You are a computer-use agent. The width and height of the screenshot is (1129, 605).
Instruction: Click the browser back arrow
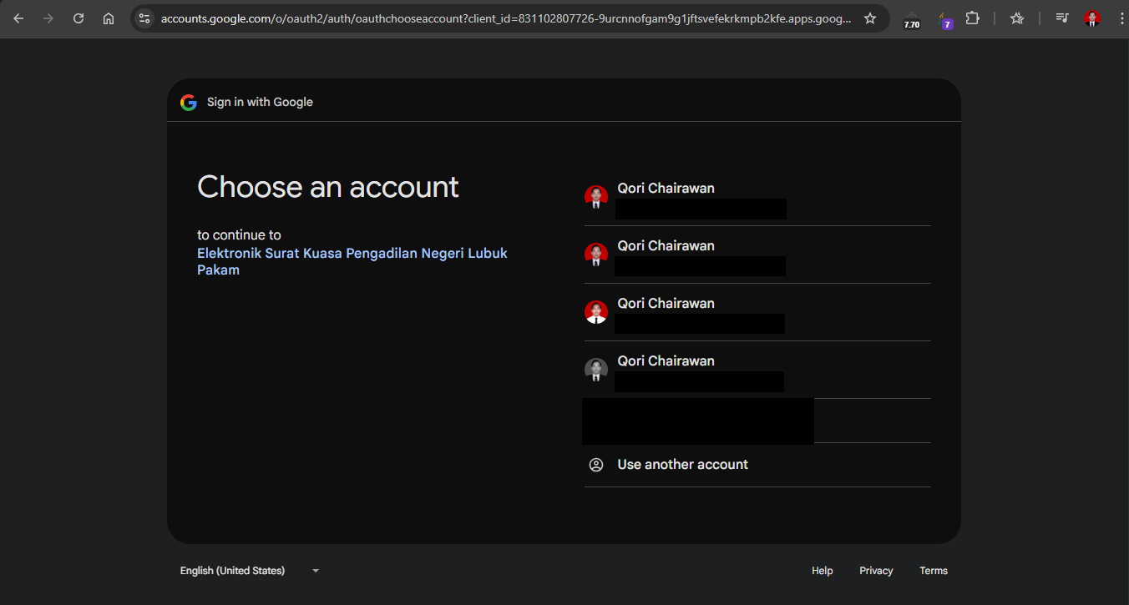click(x=18, y=18)
